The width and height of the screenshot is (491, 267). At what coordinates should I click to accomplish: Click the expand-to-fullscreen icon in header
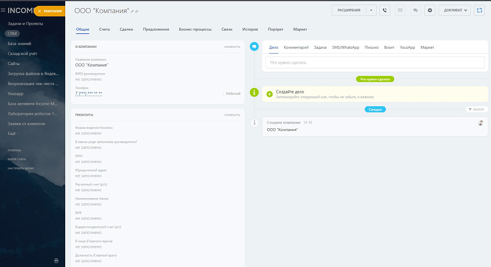tap(479, 10)
